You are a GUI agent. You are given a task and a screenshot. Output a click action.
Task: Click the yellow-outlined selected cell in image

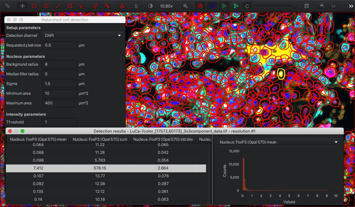click(281, 74)
